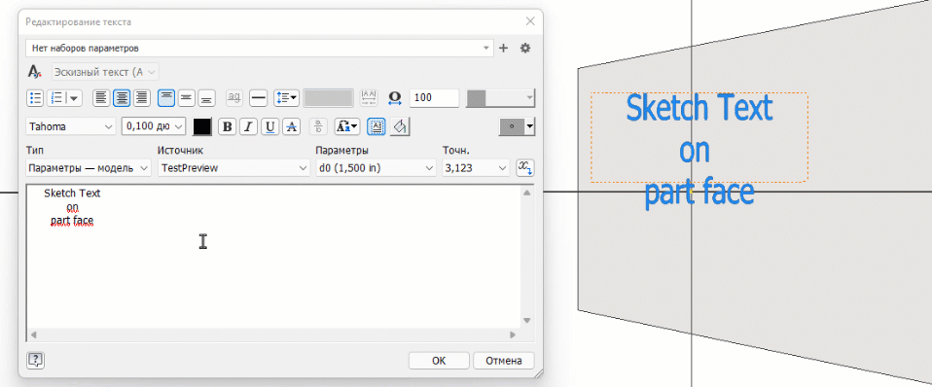Toggle center text alignment

point(122,98)
